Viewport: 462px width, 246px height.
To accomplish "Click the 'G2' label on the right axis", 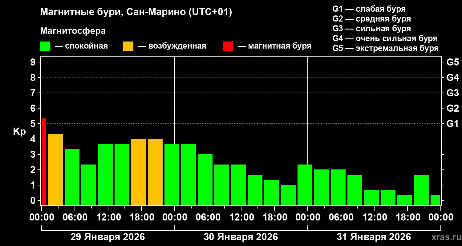I will (452, 108).
